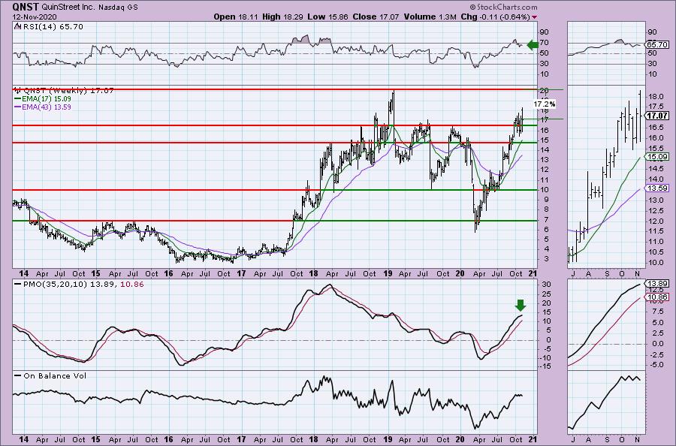The width and height of the screenshot is (676, 446).
Task: Click the boxed 65.70 RSI value in right panel
Action: pyautogui.click(x=657, y=44)
